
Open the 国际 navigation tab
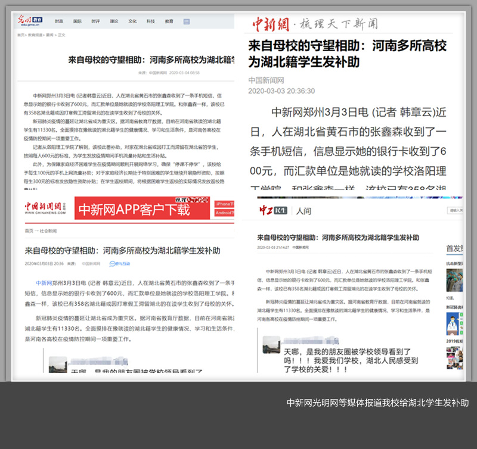click(x=77, y=21)
